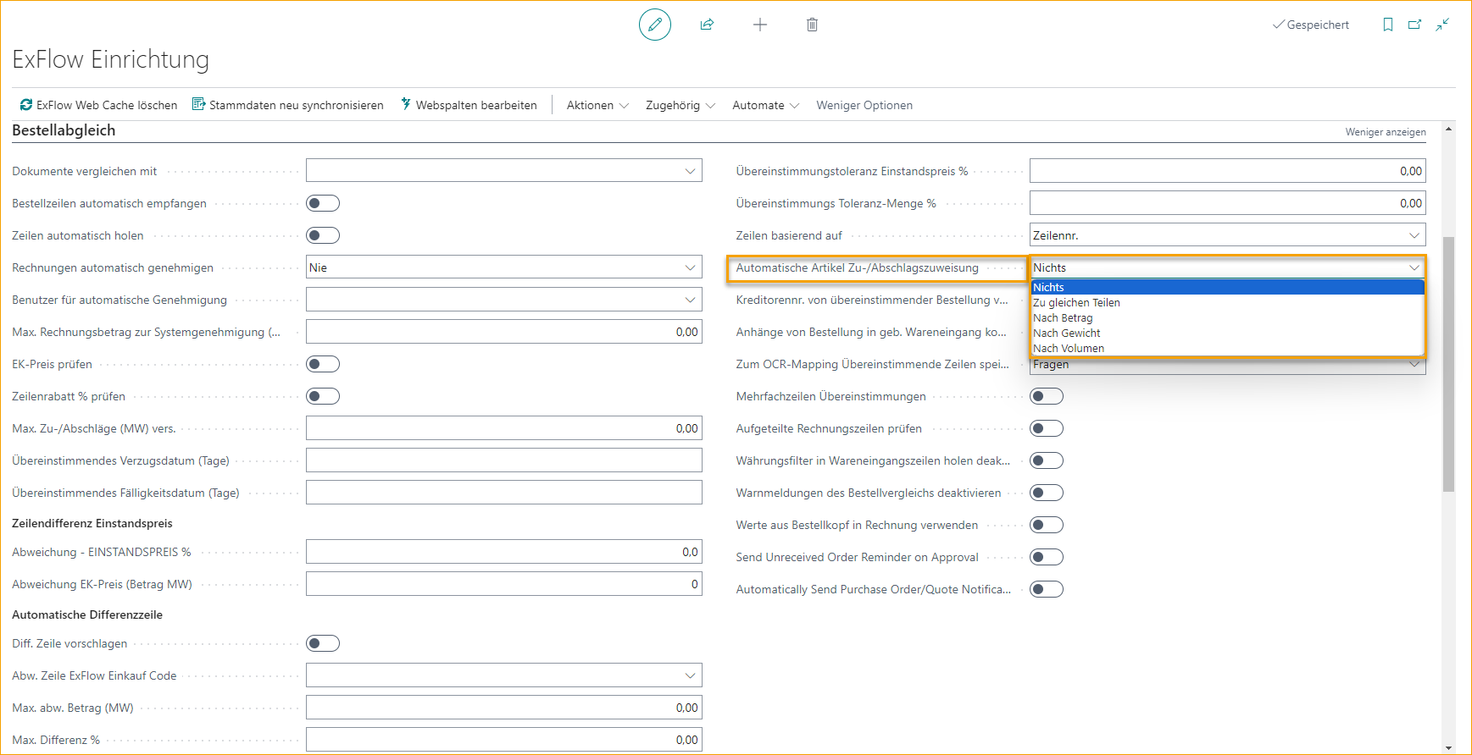Viewport: 1472px width, 755px height.
Task: Select Nach Betrag option
Action: click(x=1227, y=318)
